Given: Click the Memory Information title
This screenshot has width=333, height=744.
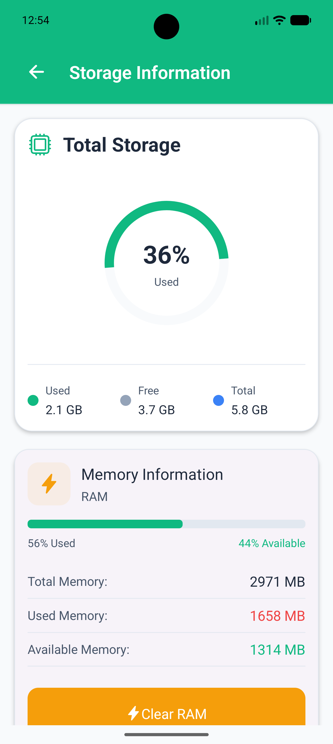Looking at the screenshot, I should pyautogui.click(x=152, y=475).
